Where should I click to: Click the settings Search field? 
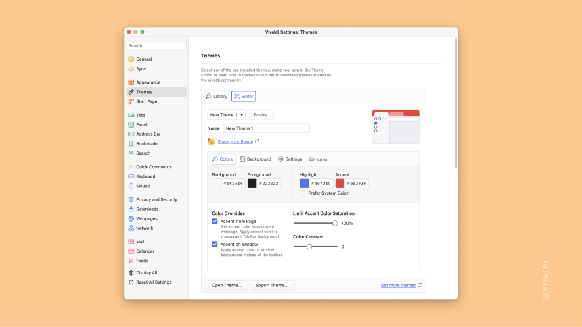(x=156, y=45)
